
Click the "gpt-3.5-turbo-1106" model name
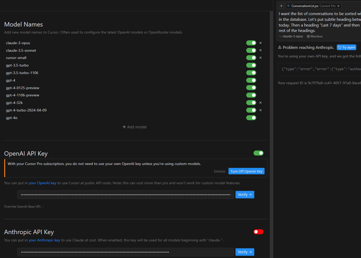[22, 73]
